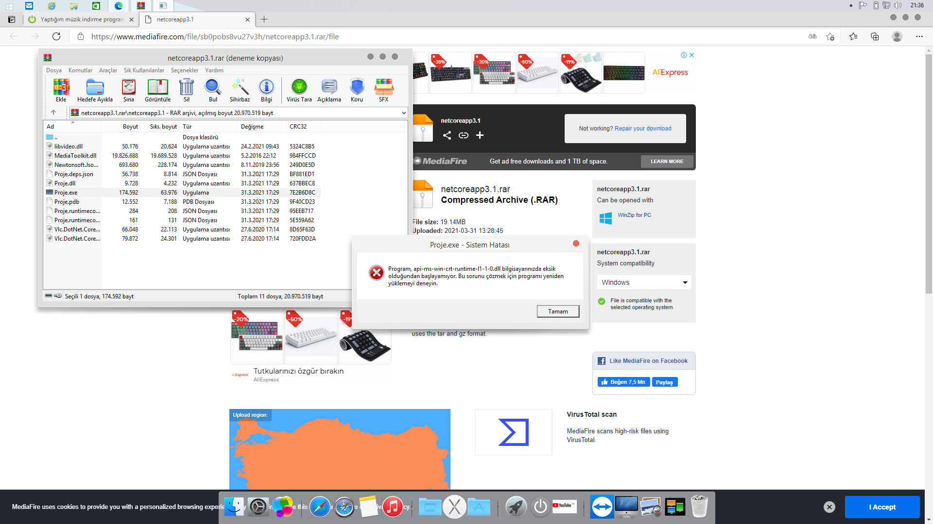The height and width of the screenshot is (524, 933).
Task: Open the Windows system compatibility dropdown
Action: tap(643, 282)
